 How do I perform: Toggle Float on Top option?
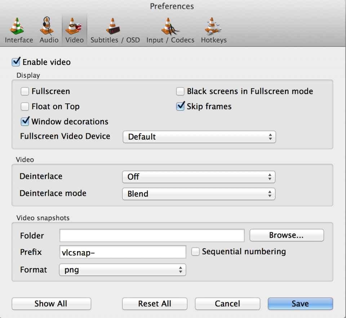(x=25, y=106)
